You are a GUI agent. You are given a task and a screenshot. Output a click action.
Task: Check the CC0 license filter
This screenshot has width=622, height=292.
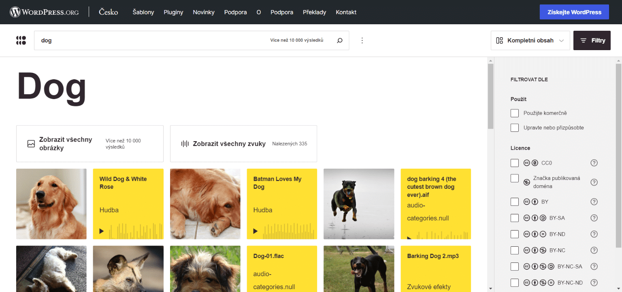515,163
